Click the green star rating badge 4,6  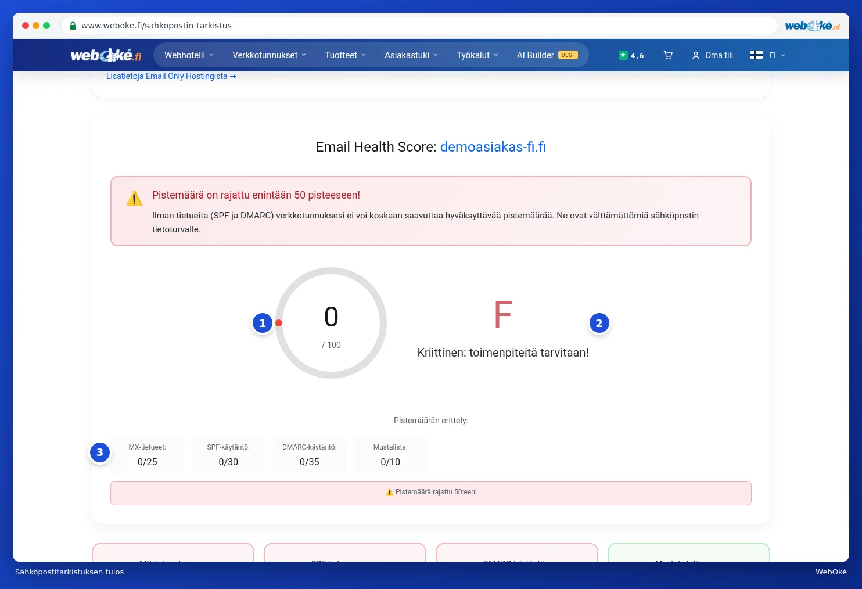pyautogui.click(x=631, y=55)
